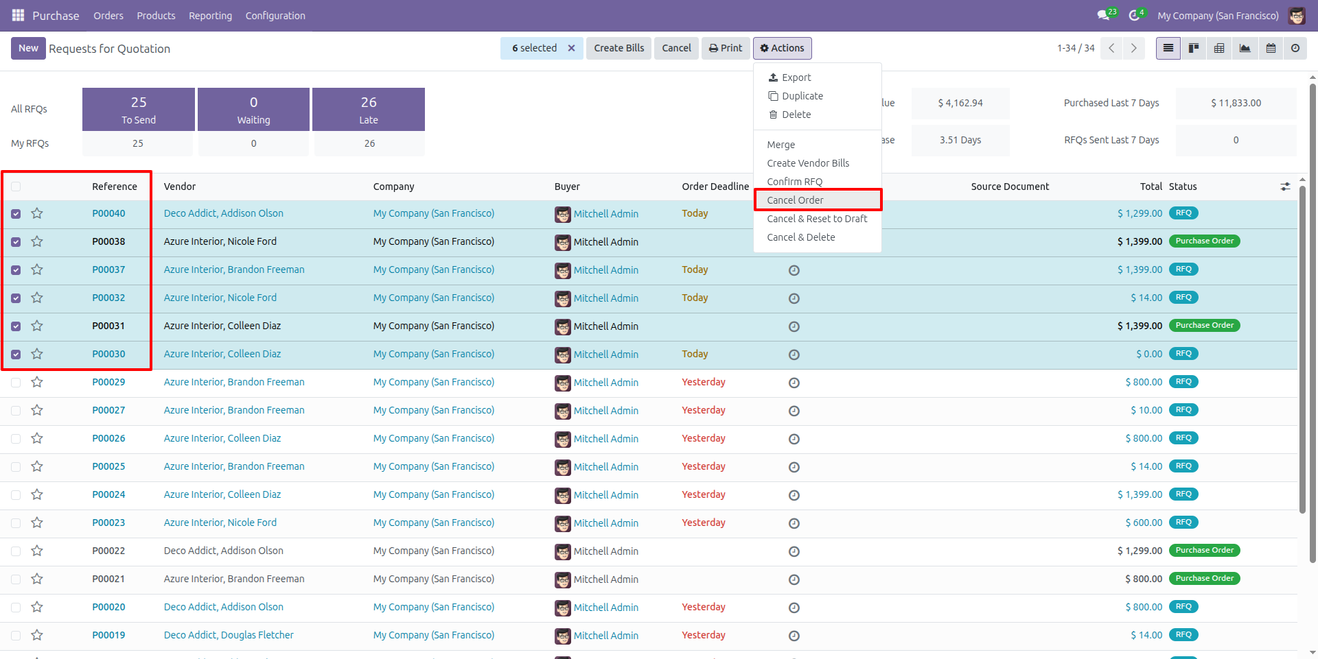Screen dimensions: 1318x659
Task: Uncheck the P00030 row checkbox
Action: [x=16, y=355]
